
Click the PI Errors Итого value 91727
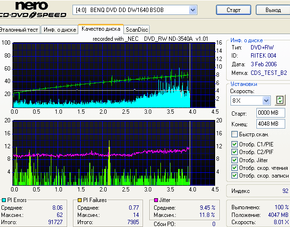coord(55,222)
